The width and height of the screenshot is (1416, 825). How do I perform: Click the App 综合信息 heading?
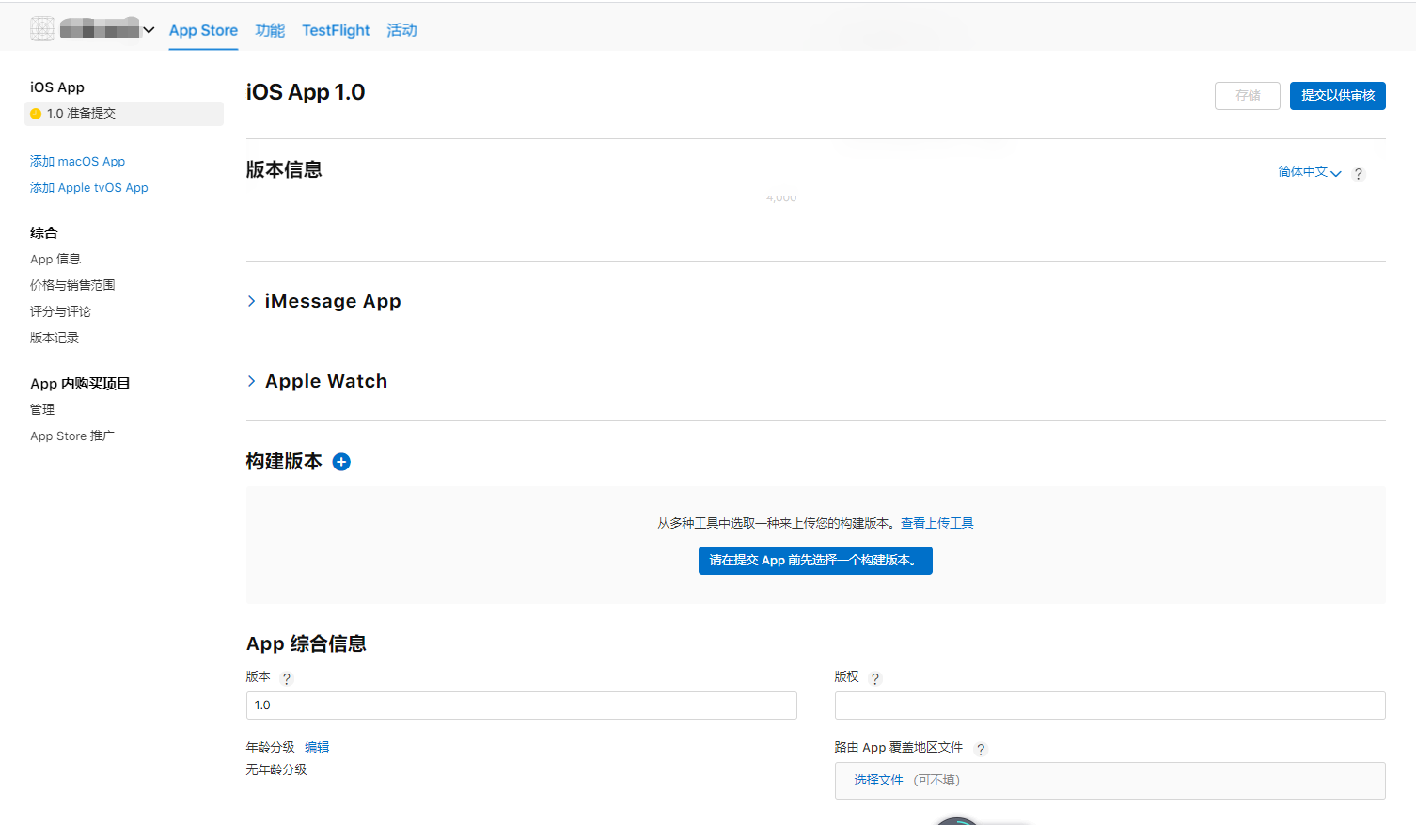click(x=307, y=644)
